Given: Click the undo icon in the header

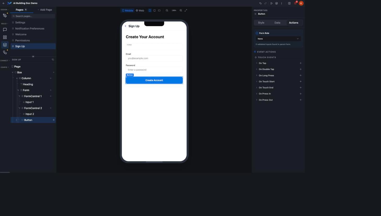Looking at the screenshot, I should tap(260, 3).
